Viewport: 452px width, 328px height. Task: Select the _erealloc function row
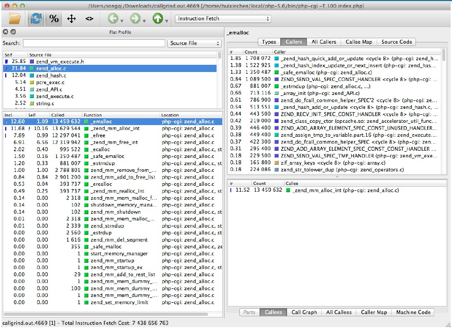pyautogui.click(x=112, y=184)
